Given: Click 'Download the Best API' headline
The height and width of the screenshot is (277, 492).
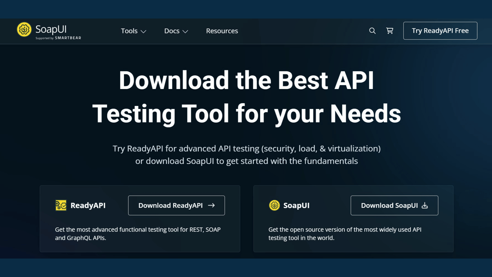Looking at the screenshot, I should pyautogui.click(x=246, y=81).
